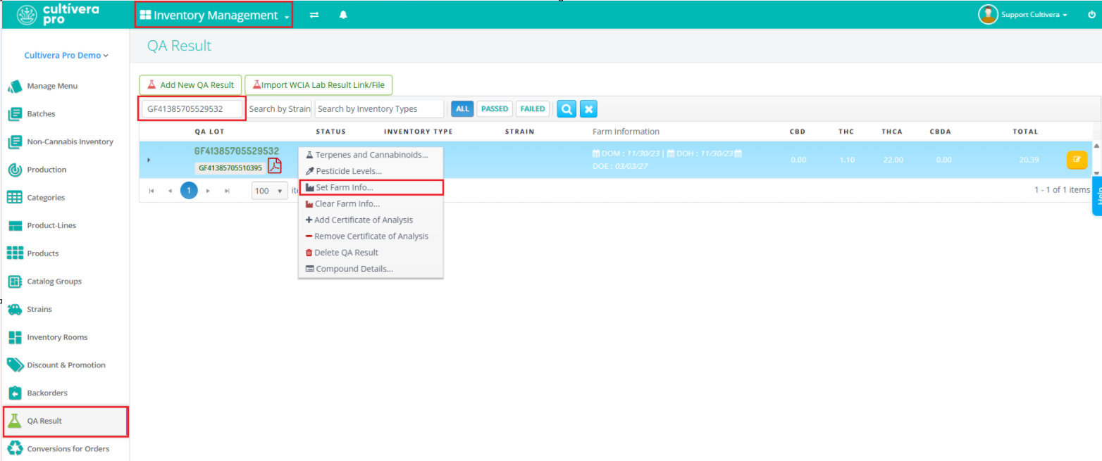Image resolution: width=1102 pixels, height=461 pixels.
Task: Open the 100 items-per-page dropdown
Action: coord(270,191)
